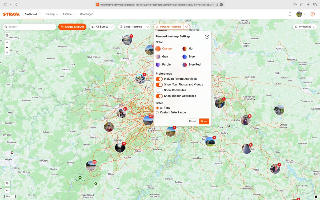Select Custom Date Range
320x200 pixels.
pyautogui.click(x=157, y=112)
